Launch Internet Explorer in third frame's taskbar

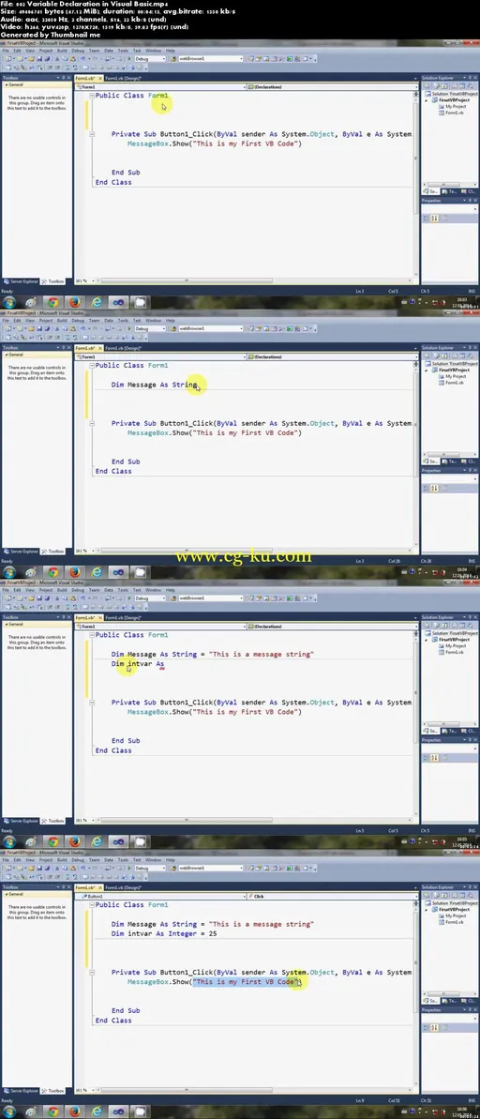point(97,842)
